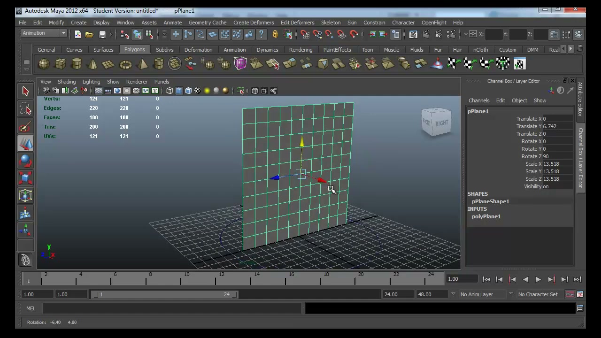The height and width of the screenshot is (338, 601).
Task: Click the Save Scene disk icon
Action: coord(102,34)
